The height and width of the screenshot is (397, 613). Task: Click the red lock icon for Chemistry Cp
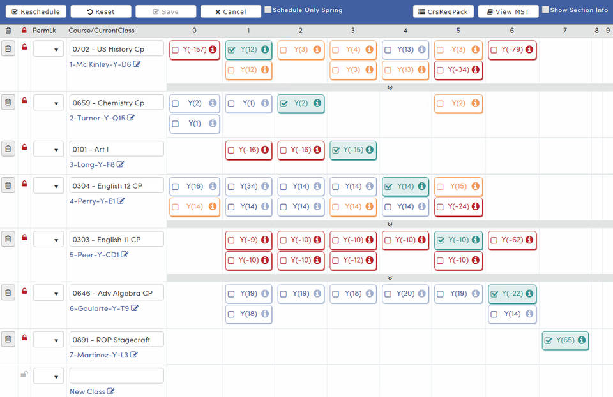[24, 100]
